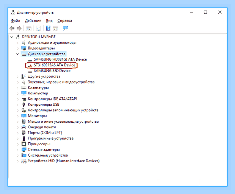Click the warning drive icon of ST3160215AS

pos(30,66)
